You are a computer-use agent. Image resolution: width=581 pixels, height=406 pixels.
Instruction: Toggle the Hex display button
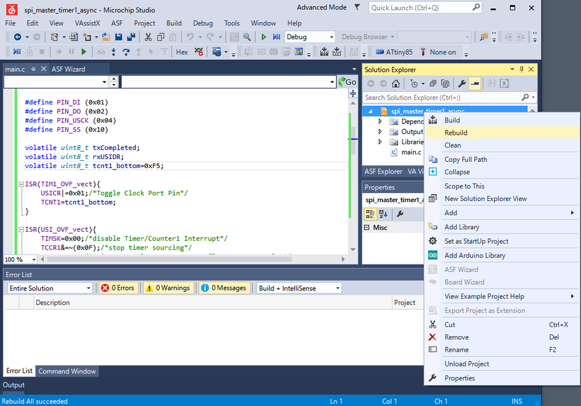coord(182,53)
